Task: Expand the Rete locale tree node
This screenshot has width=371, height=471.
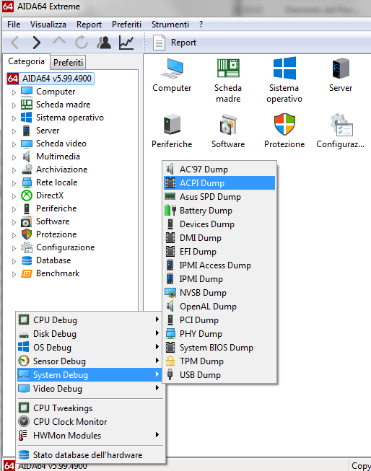Action: pos(14,183)
